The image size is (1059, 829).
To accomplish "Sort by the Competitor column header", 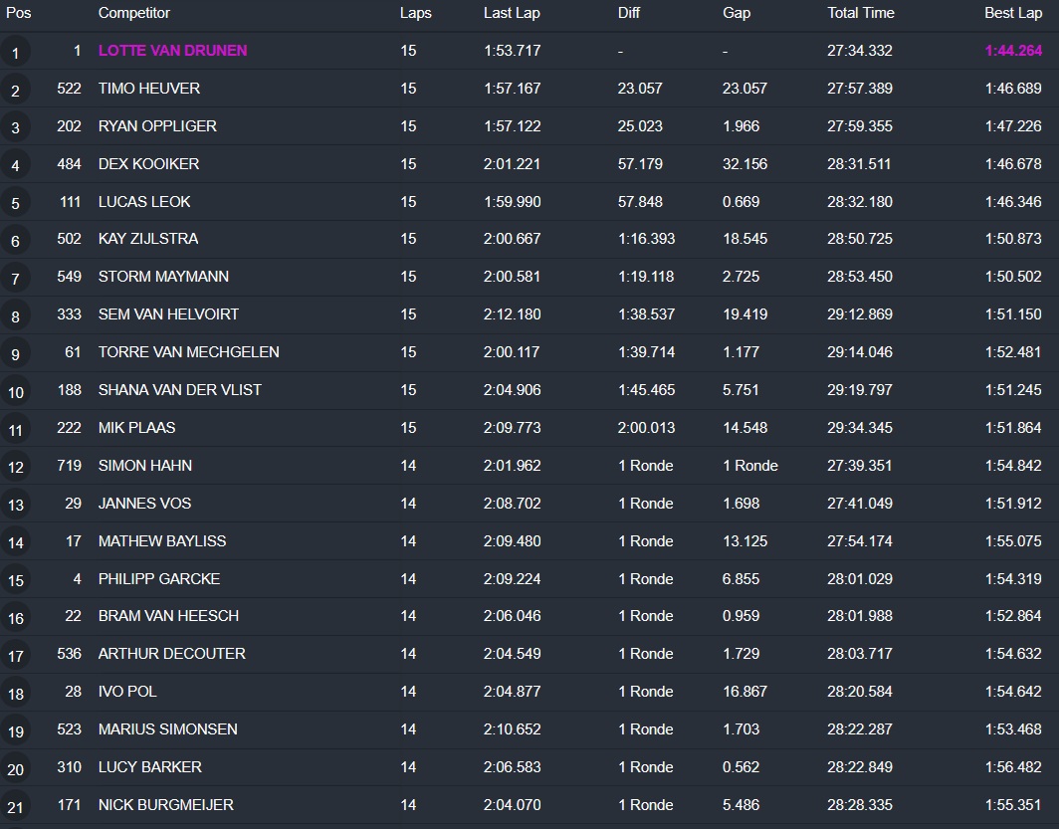I will [133, 13].
